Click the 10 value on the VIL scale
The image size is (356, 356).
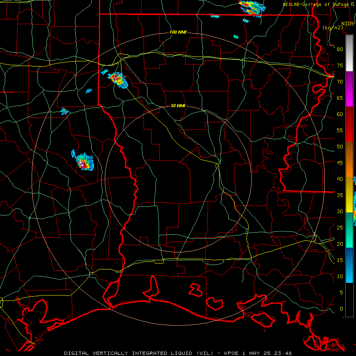[x=340, y=276]
